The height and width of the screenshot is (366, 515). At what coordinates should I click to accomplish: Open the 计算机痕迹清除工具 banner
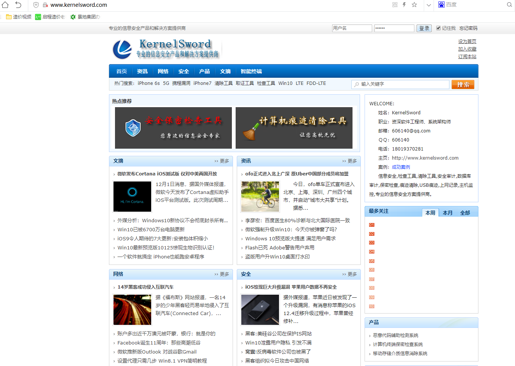tap(294, 128)
